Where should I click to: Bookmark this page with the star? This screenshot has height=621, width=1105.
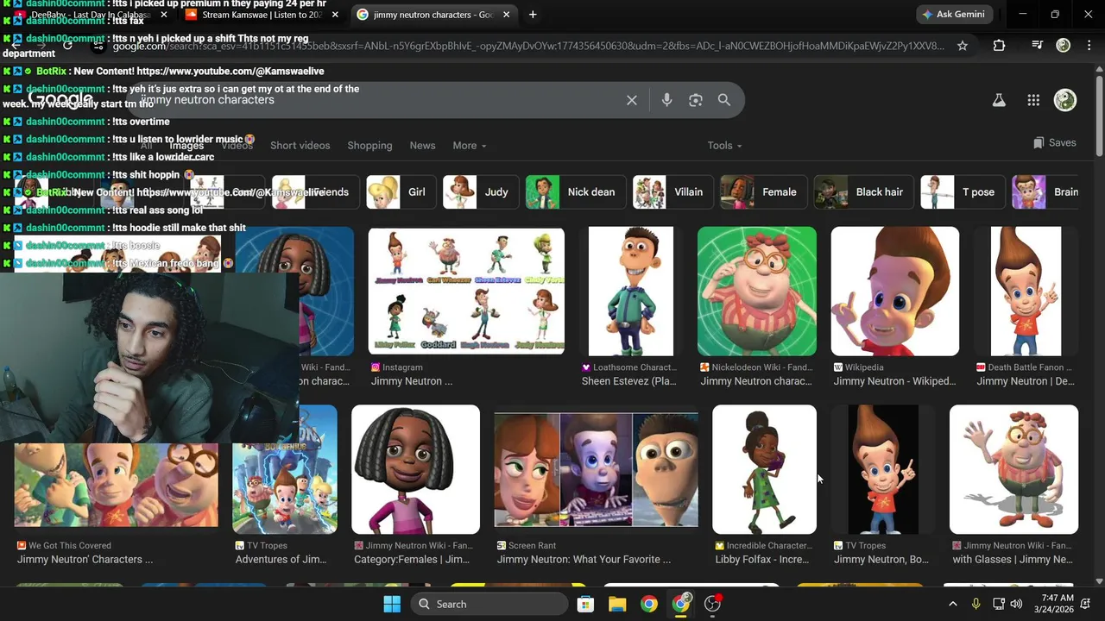(963, 46)
